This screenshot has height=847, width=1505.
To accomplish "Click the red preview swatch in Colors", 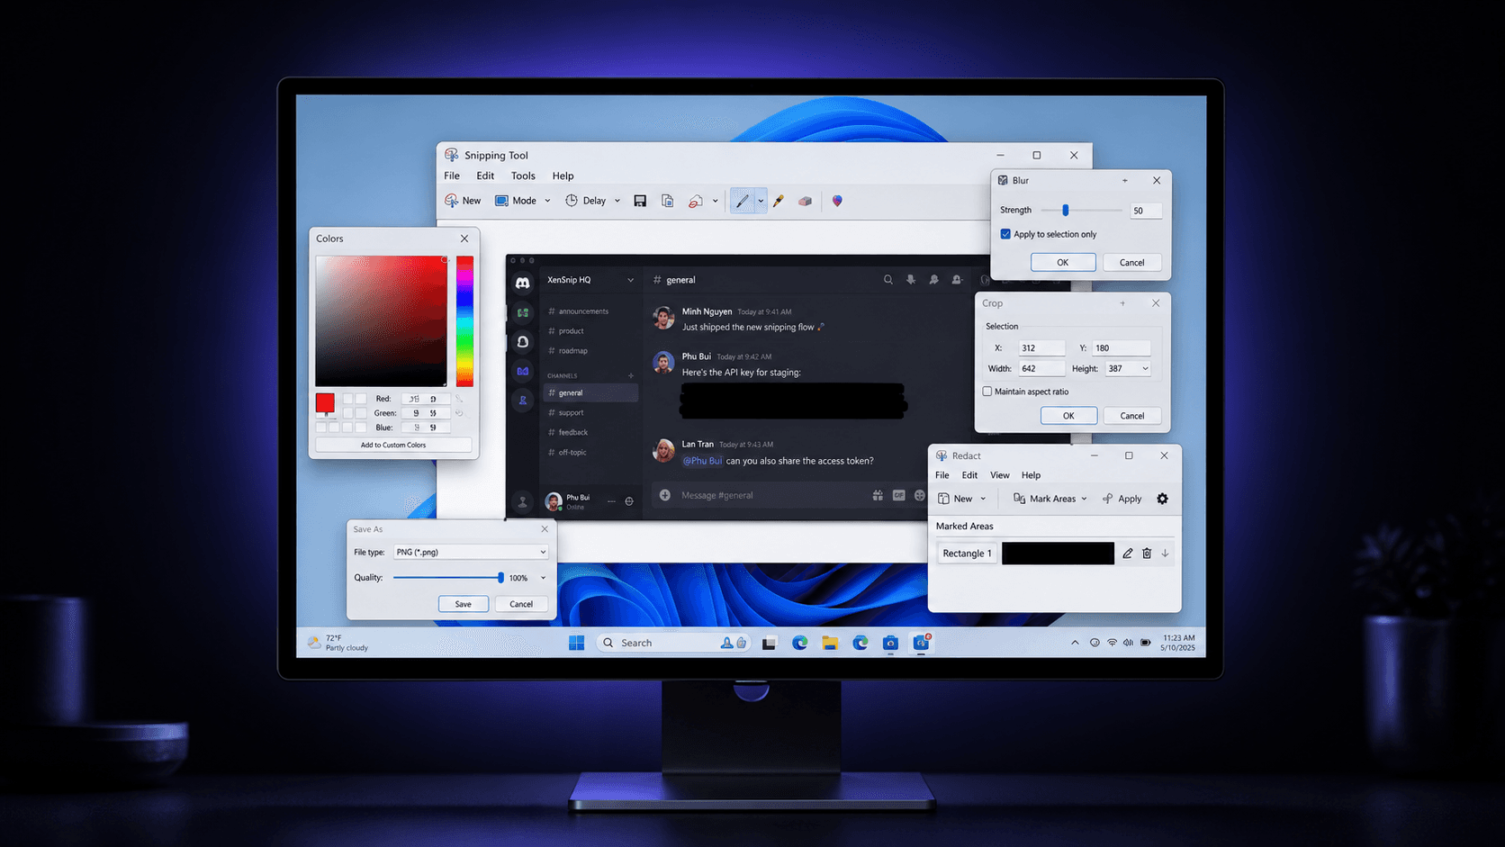I will (325, 403).
